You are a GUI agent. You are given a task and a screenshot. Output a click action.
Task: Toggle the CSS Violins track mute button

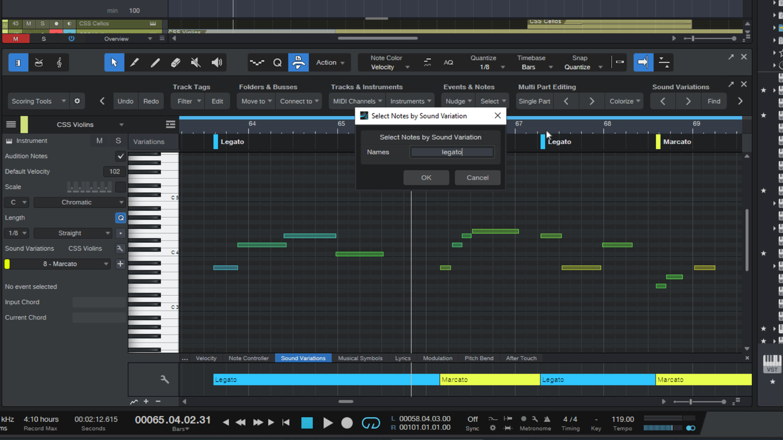pyautogui.click(x=99, y=141)
